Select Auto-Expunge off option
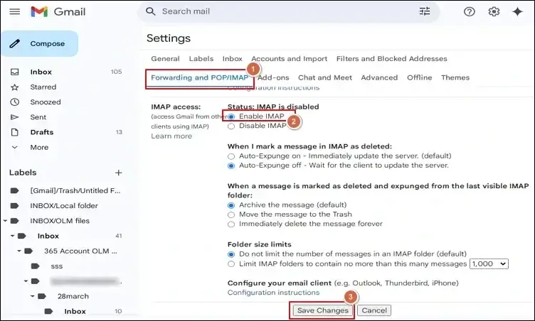 pyautogui.click(x=231, y=165)
